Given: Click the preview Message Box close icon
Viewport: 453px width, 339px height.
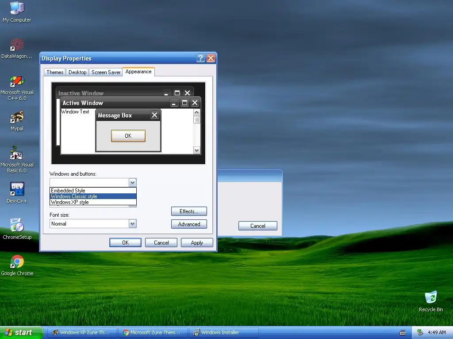Looking at the screenshot, I should [x=154, y=115].
